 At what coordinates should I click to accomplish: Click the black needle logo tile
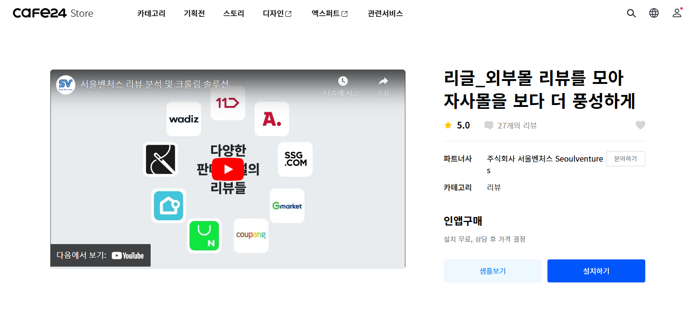coord(160,159)
